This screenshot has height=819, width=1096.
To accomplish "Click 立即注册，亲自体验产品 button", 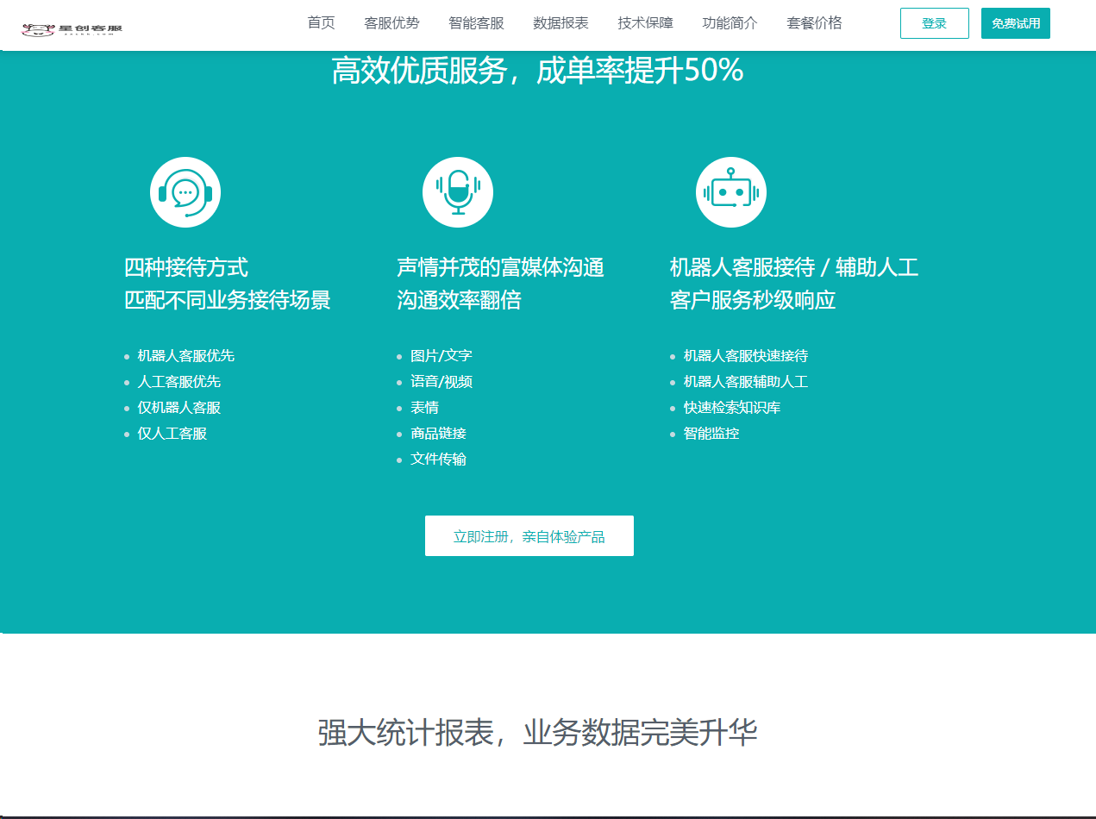I will [529, 536].
